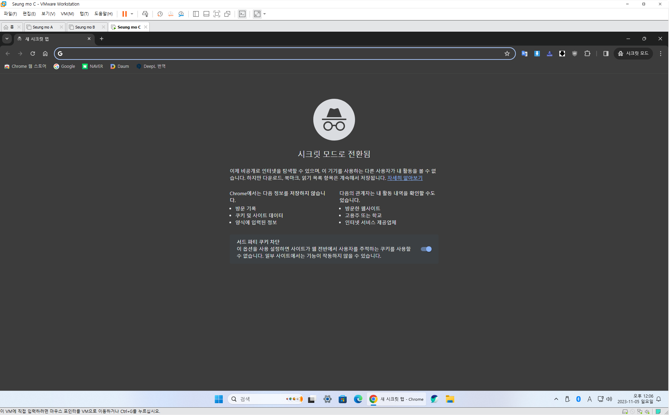Toggle VMware full screen mode
The height and width of the screenshot is (415, 669).
[x=217, y=14]
